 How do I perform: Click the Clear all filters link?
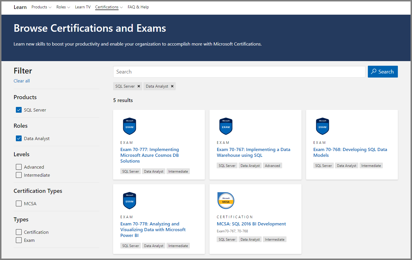click(22, 81)
